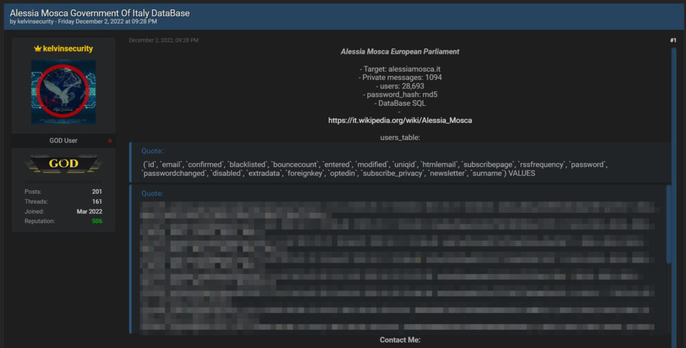Viewport: 686px width, 348px height.
Task: Click the GOD User title text
Action: 64,141
